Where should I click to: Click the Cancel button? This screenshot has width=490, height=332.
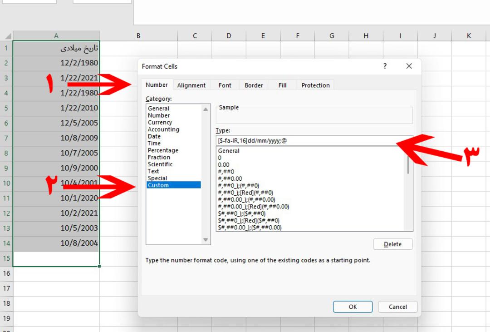tap(397, 307)
